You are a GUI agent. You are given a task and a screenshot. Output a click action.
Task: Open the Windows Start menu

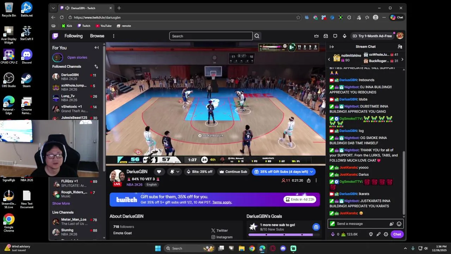158,248
